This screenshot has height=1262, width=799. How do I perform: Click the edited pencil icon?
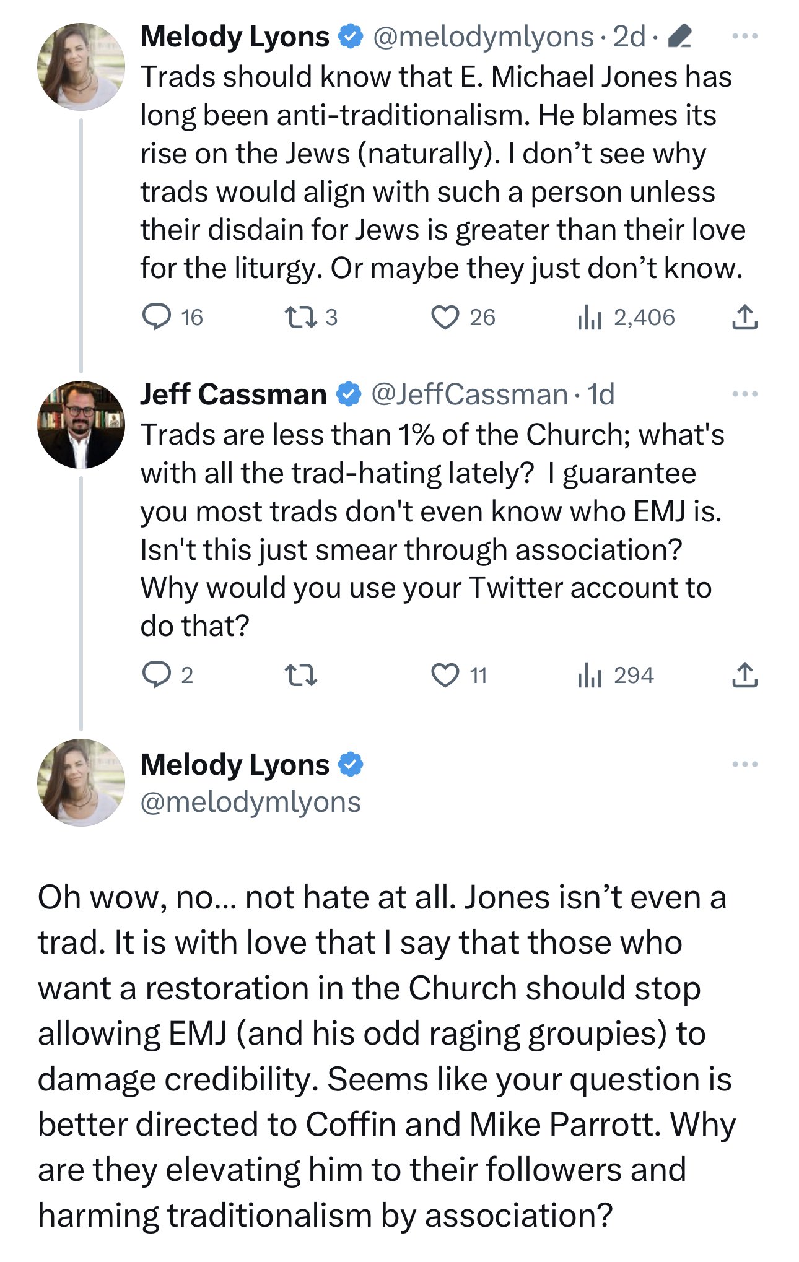click(681, 37)
